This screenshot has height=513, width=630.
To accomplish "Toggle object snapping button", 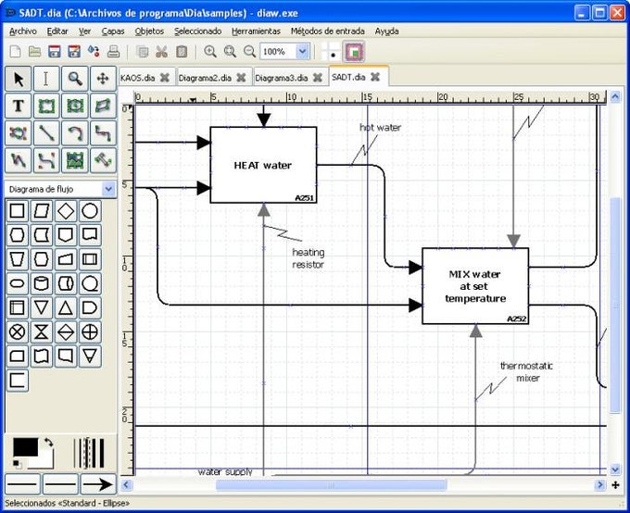I will (x=354, y=52).
